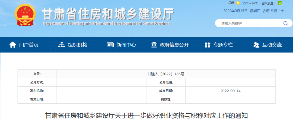The image size is (293, 122).
Task: Click the grid icon beside 专题专栏
Action: (x=208, y=45)
